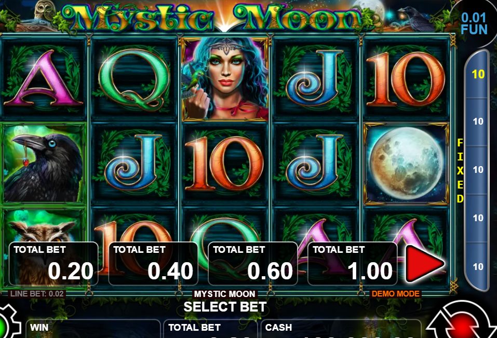Click the orange 10 symbol top right

(x=406, y=79)
